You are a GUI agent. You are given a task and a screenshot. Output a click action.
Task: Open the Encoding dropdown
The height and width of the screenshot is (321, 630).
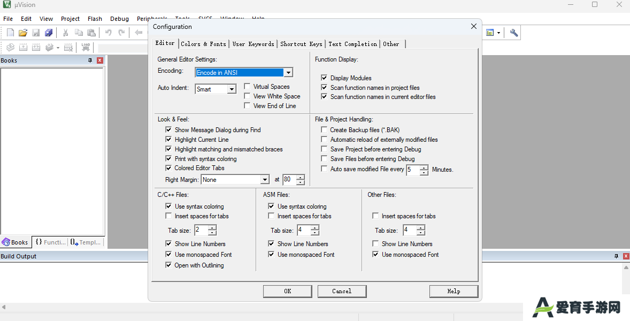pyautogui.click(x=288, y=73)
